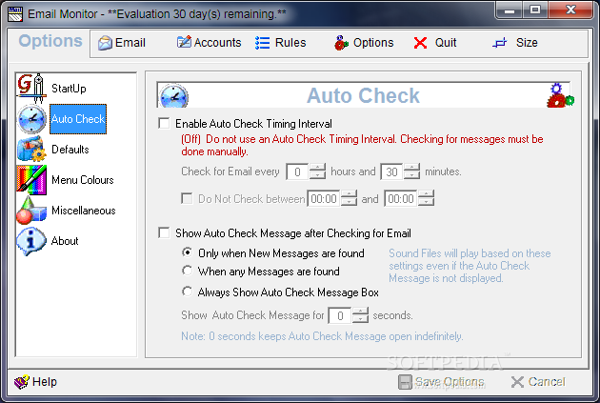Open the Menu Colours options page
Screen dimensions: 600x403
pos(83,180)
